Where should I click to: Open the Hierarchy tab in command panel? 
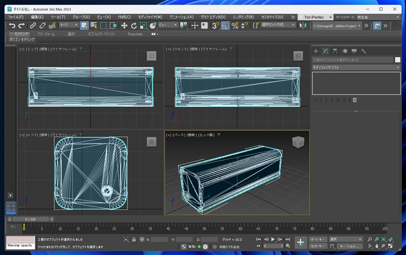pyautogui.click(x=335, y=51)
